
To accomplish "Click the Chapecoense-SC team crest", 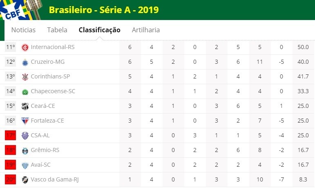I will point(25,92).
